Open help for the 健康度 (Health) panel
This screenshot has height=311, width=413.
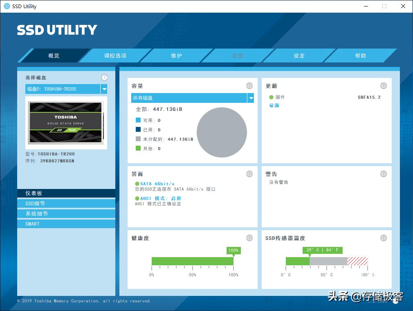click(x=249, y=238)
